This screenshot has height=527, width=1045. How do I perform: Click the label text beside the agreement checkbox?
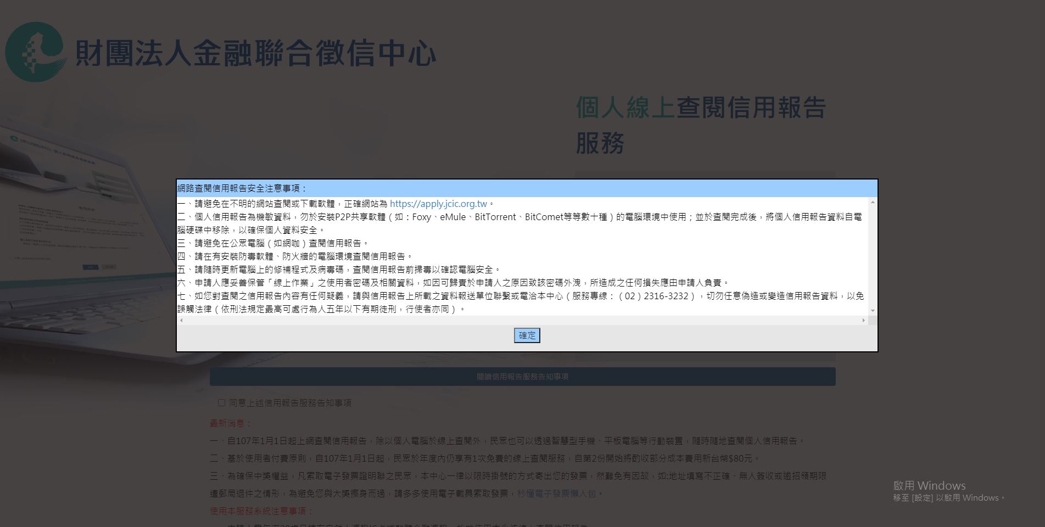point(290,403)
